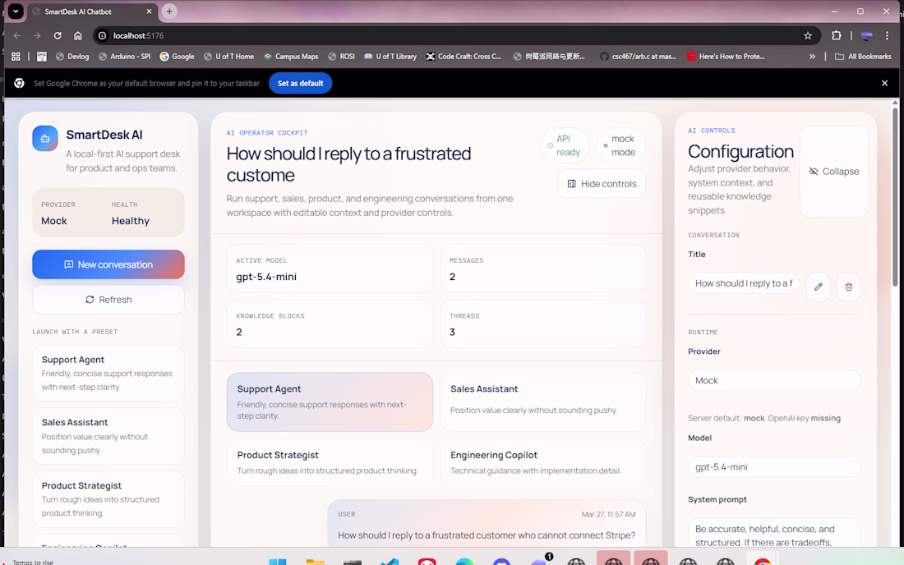Close the SmartDesk AI Chatbot tab

click(149, 11)
